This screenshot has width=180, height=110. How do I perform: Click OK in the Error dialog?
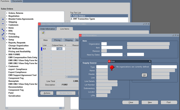[144, 75]
